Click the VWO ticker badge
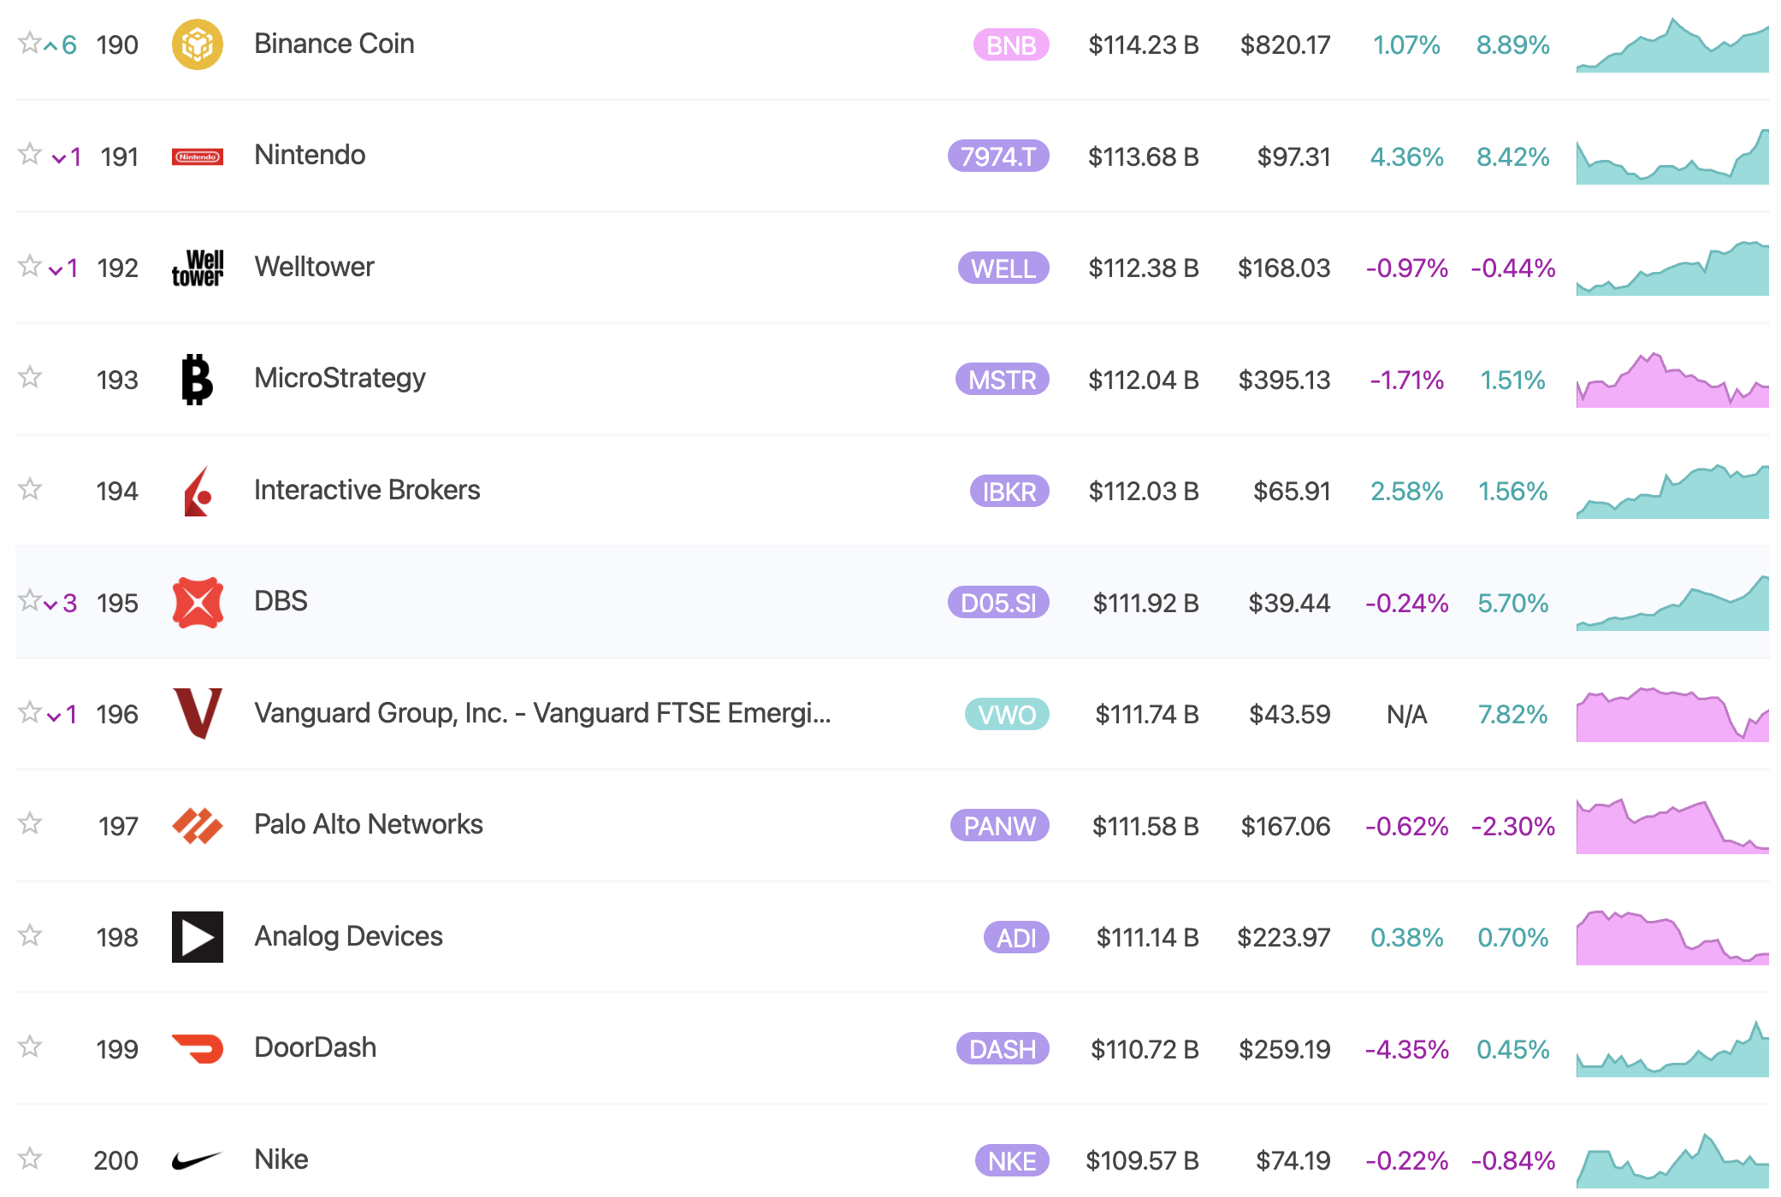This screenshot has height=1197, width=1781. (1006, 714)
